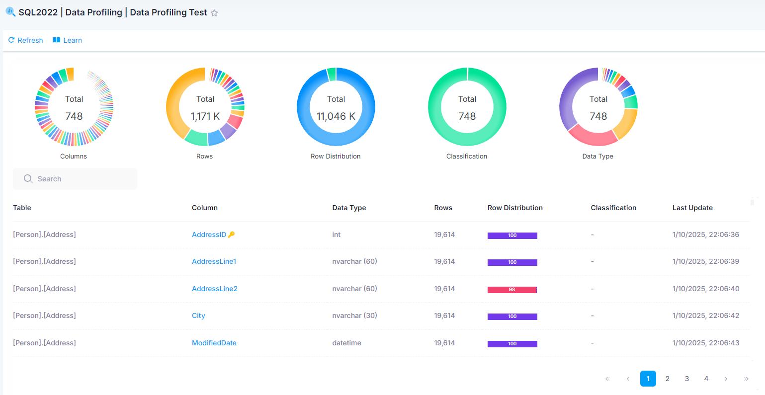
Task: Click the primary key icon next to AddressID
Action: tap(231, 235)
